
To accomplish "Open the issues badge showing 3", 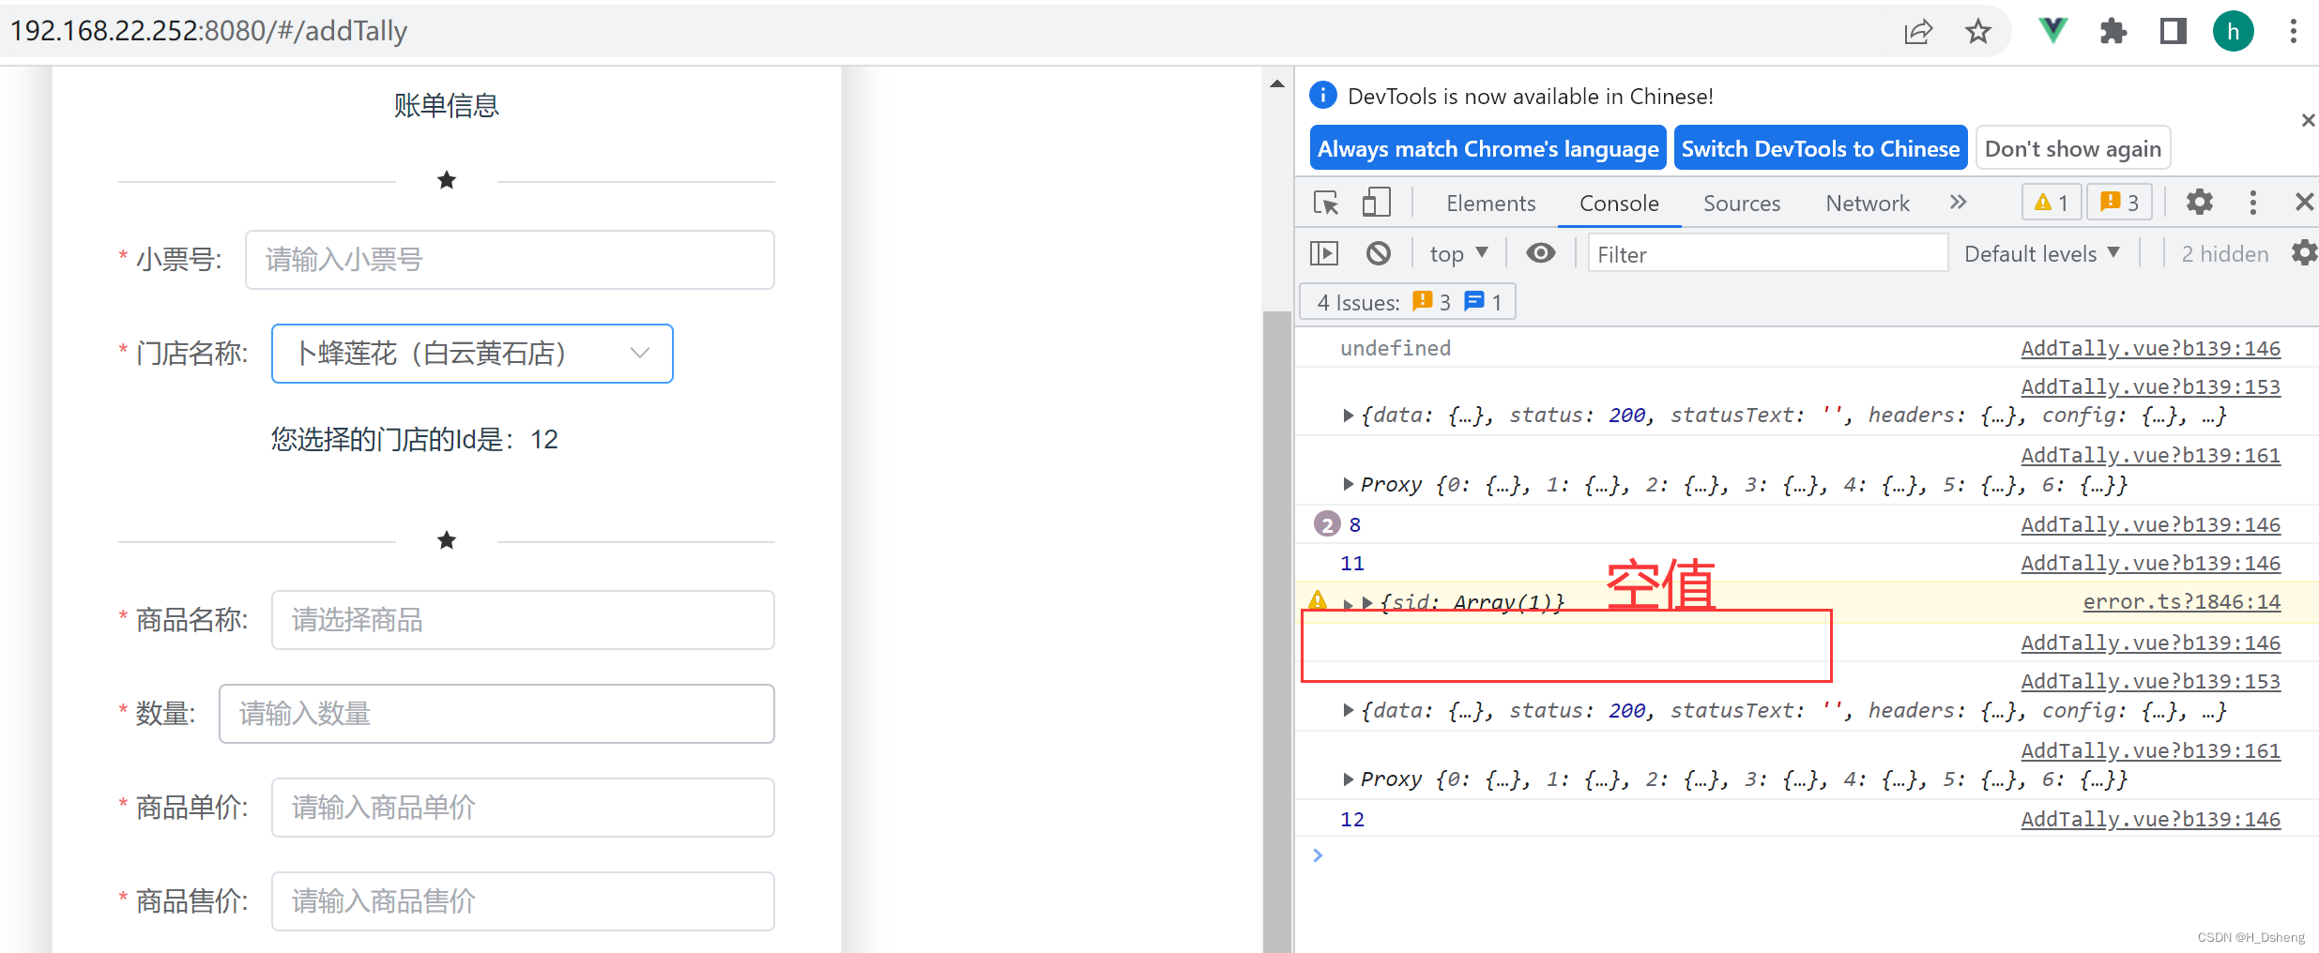I will (x=2119, y=203).
